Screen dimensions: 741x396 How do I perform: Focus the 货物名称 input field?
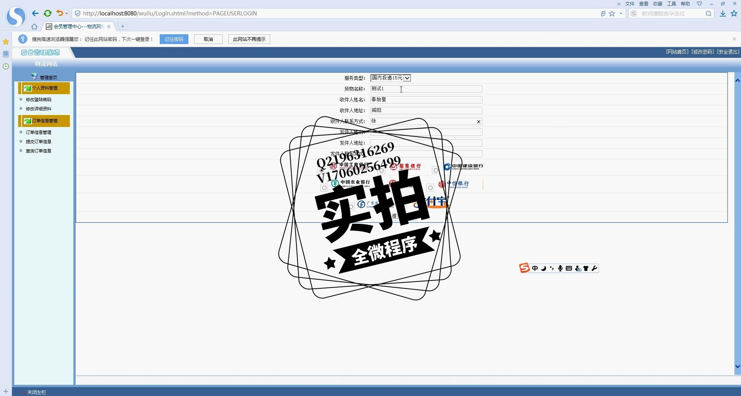426,89
